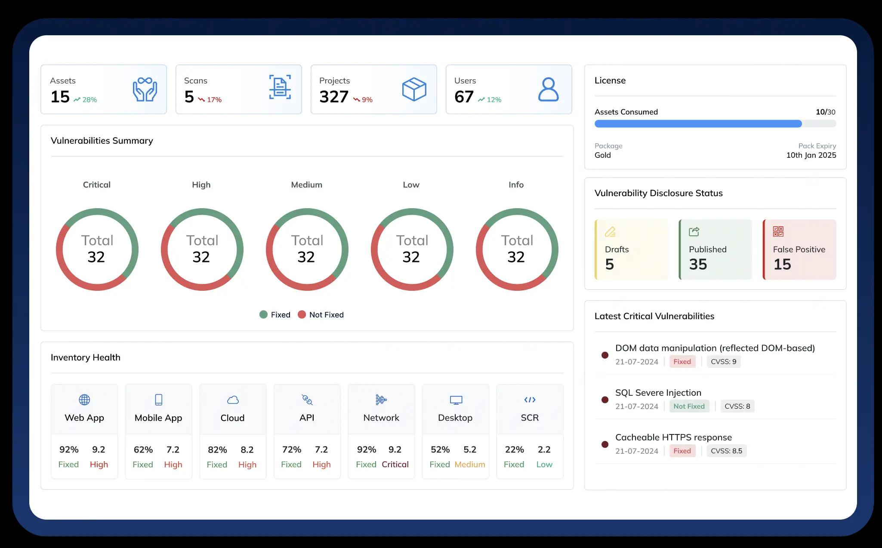Toggle the Fixed legend dot

click(264, 314)
